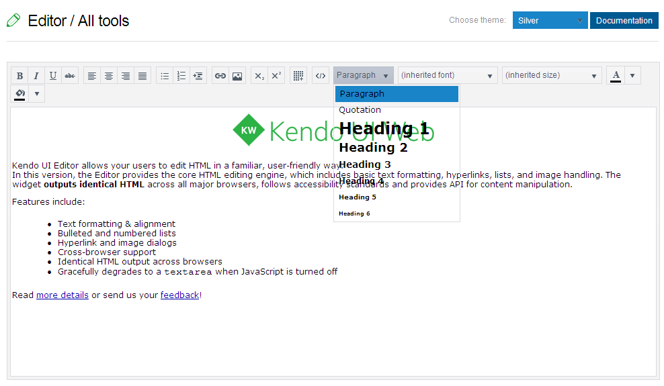View HTML source code
This screenshot has width=664, height=386.
321,76
